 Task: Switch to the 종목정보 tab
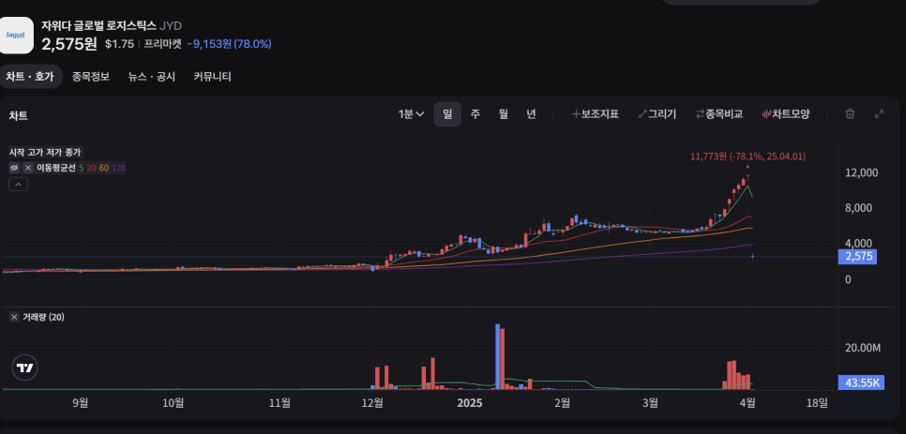pyautogui.click(x=91, y=76)
